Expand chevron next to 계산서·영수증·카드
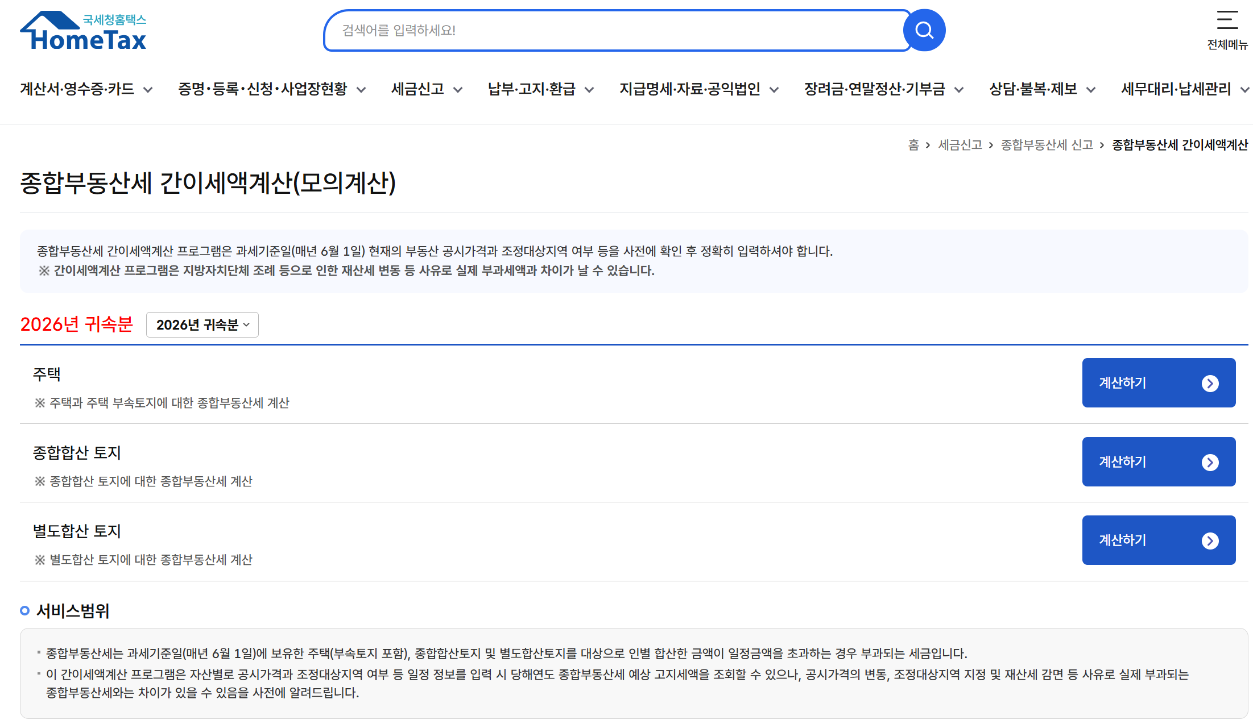The height and width of the screenshot is (720, 1253). pos(148,90)
